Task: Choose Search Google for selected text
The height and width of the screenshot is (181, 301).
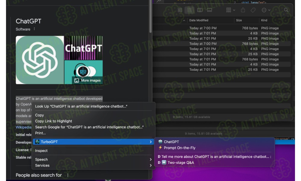Action: [94, 127]
